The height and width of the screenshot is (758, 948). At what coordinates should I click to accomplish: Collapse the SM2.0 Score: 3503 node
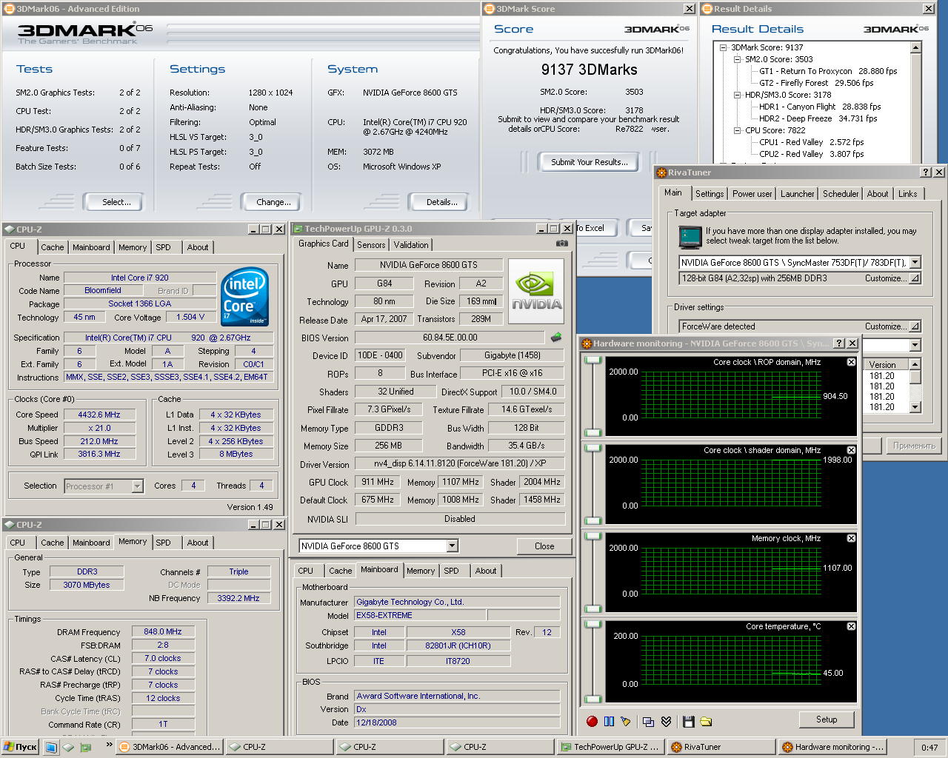(737, 59)
